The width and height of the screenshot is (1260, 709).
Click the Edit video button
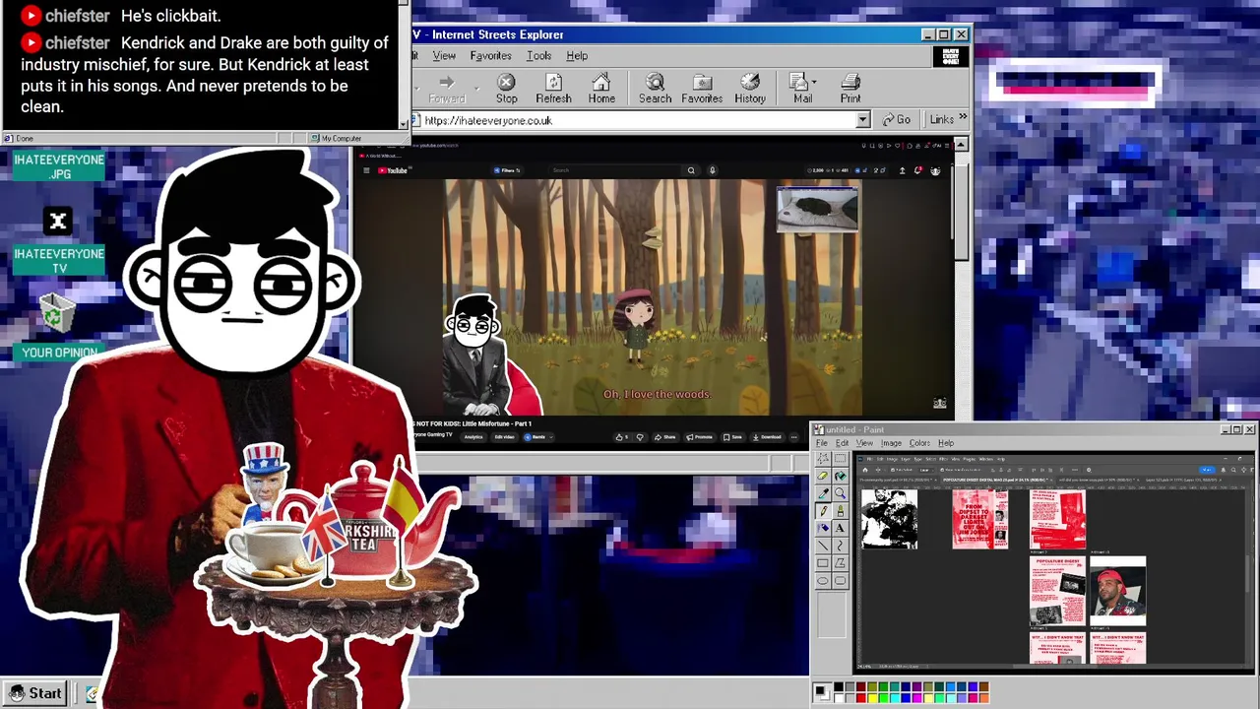click(x=504, y=437)
